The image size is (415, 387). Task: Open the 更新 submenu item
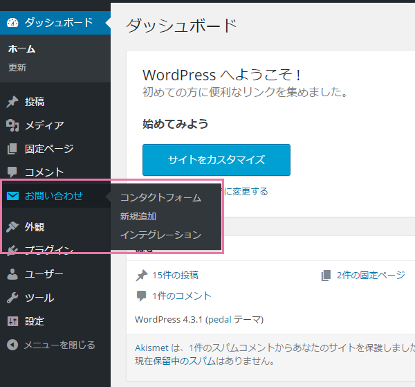(x=17, y=68)
